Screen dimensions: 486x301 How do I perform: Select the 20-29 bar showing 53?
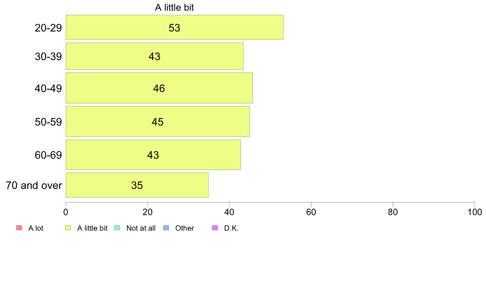(x=175, y=27)
